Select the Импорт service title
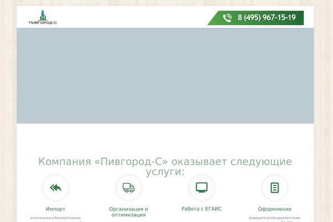The width and height of the screenshot is (333, 222). (56, 209)
